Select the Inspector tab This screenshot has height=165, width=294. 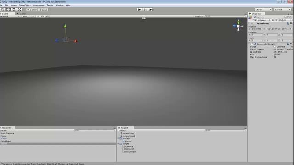[256, 14]
